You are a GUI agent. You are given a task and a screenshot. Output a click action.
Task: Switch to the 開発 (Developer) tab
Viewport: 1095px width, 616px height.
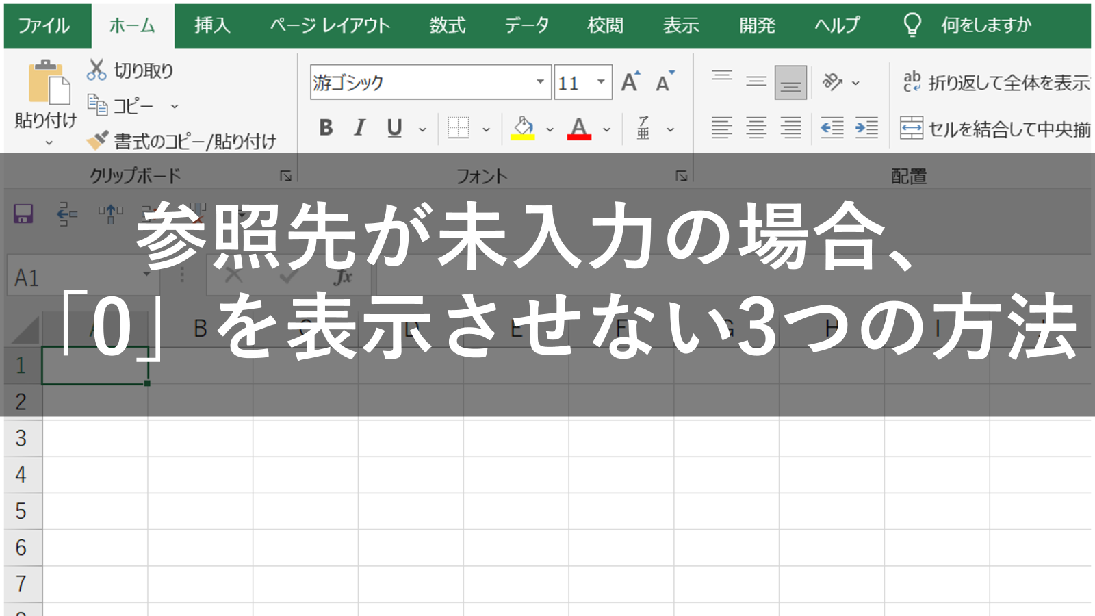(757, 25)
